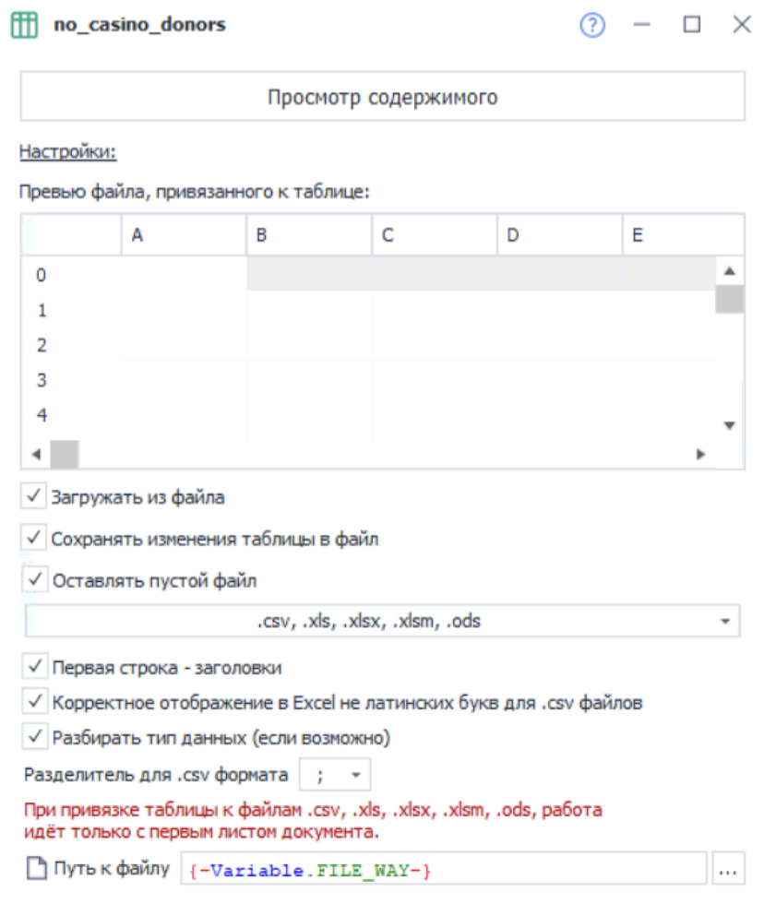The image size is (764, 904).
Task: Open the file format dropdown list
Action: pyautogui.click(x=725, y=622)
